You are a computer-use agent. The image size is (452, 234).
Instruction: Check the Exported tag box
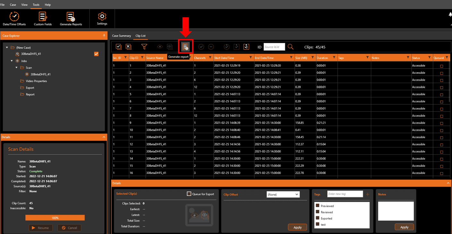point(318,218)
